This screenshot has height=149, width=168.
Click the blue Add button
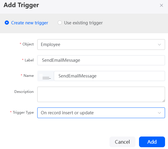(152, 142)
